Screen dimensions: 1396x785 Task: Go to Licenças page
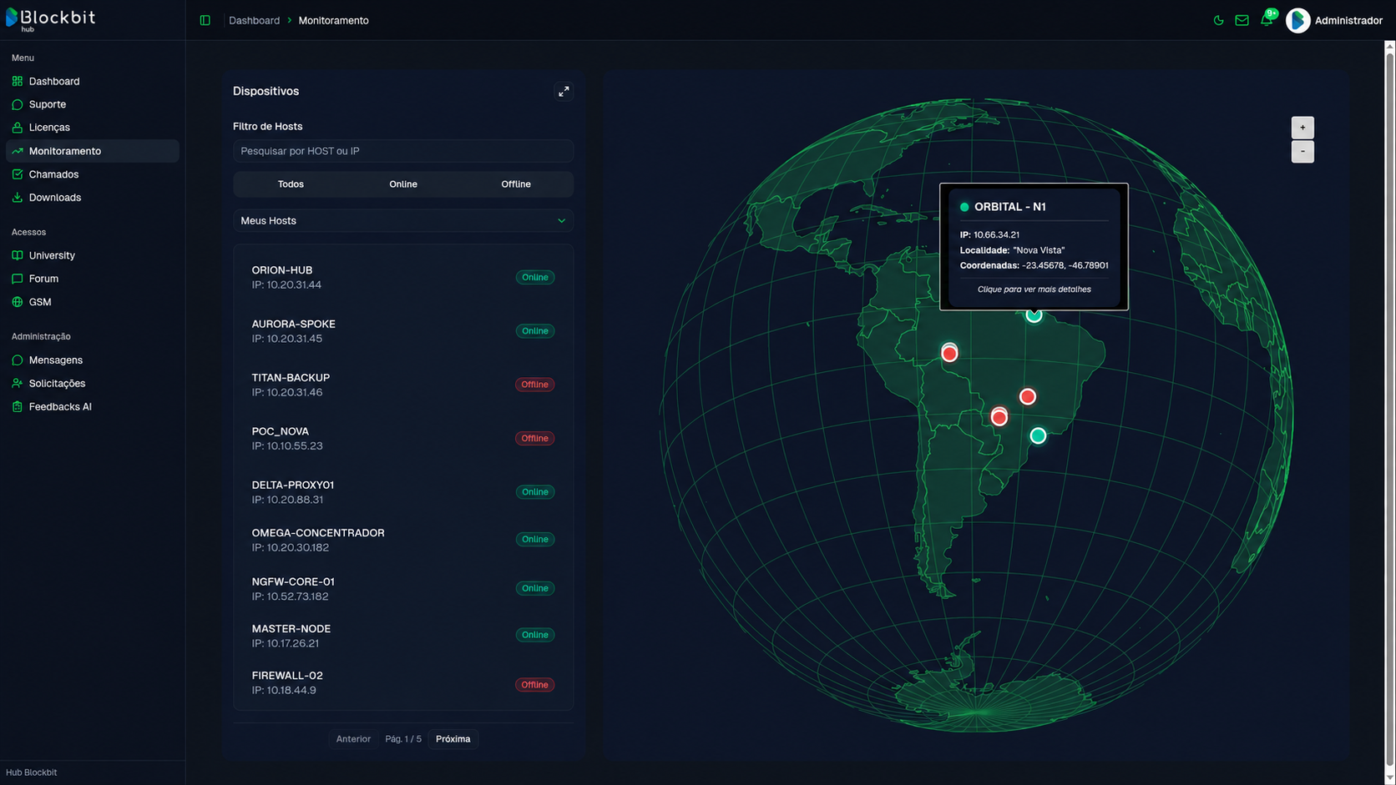coord(92,128)
